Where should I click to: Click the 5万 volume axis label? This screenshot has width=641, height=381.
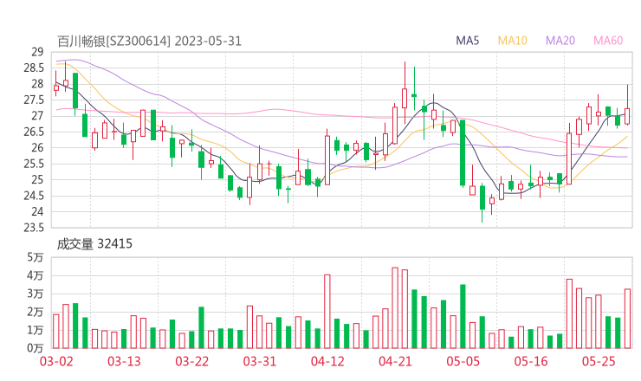pos(36,257)
